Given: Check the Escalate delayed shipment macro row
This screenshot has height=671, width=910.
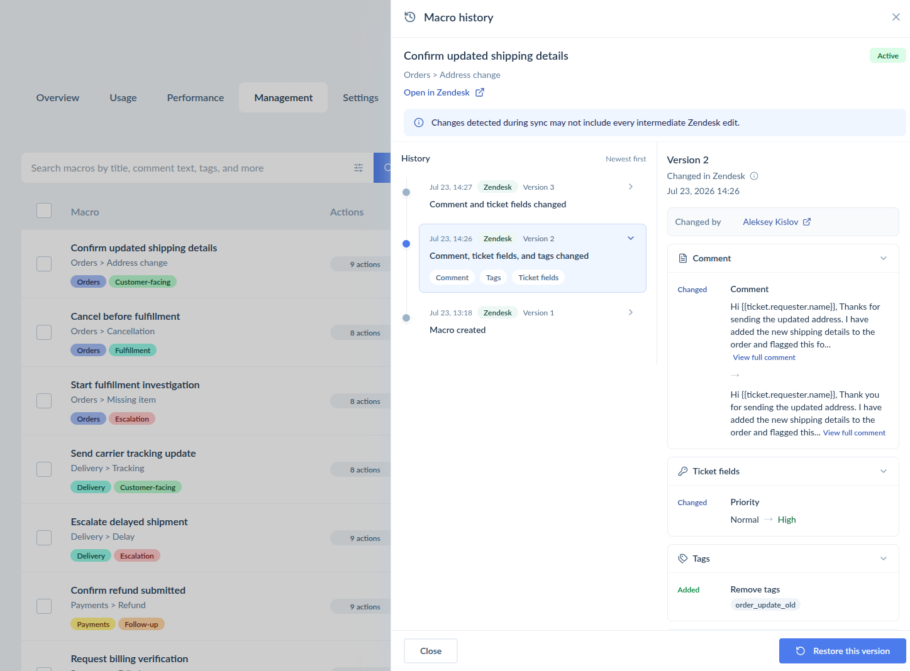Looking at the screenshot, I should (x=44, y=537).
